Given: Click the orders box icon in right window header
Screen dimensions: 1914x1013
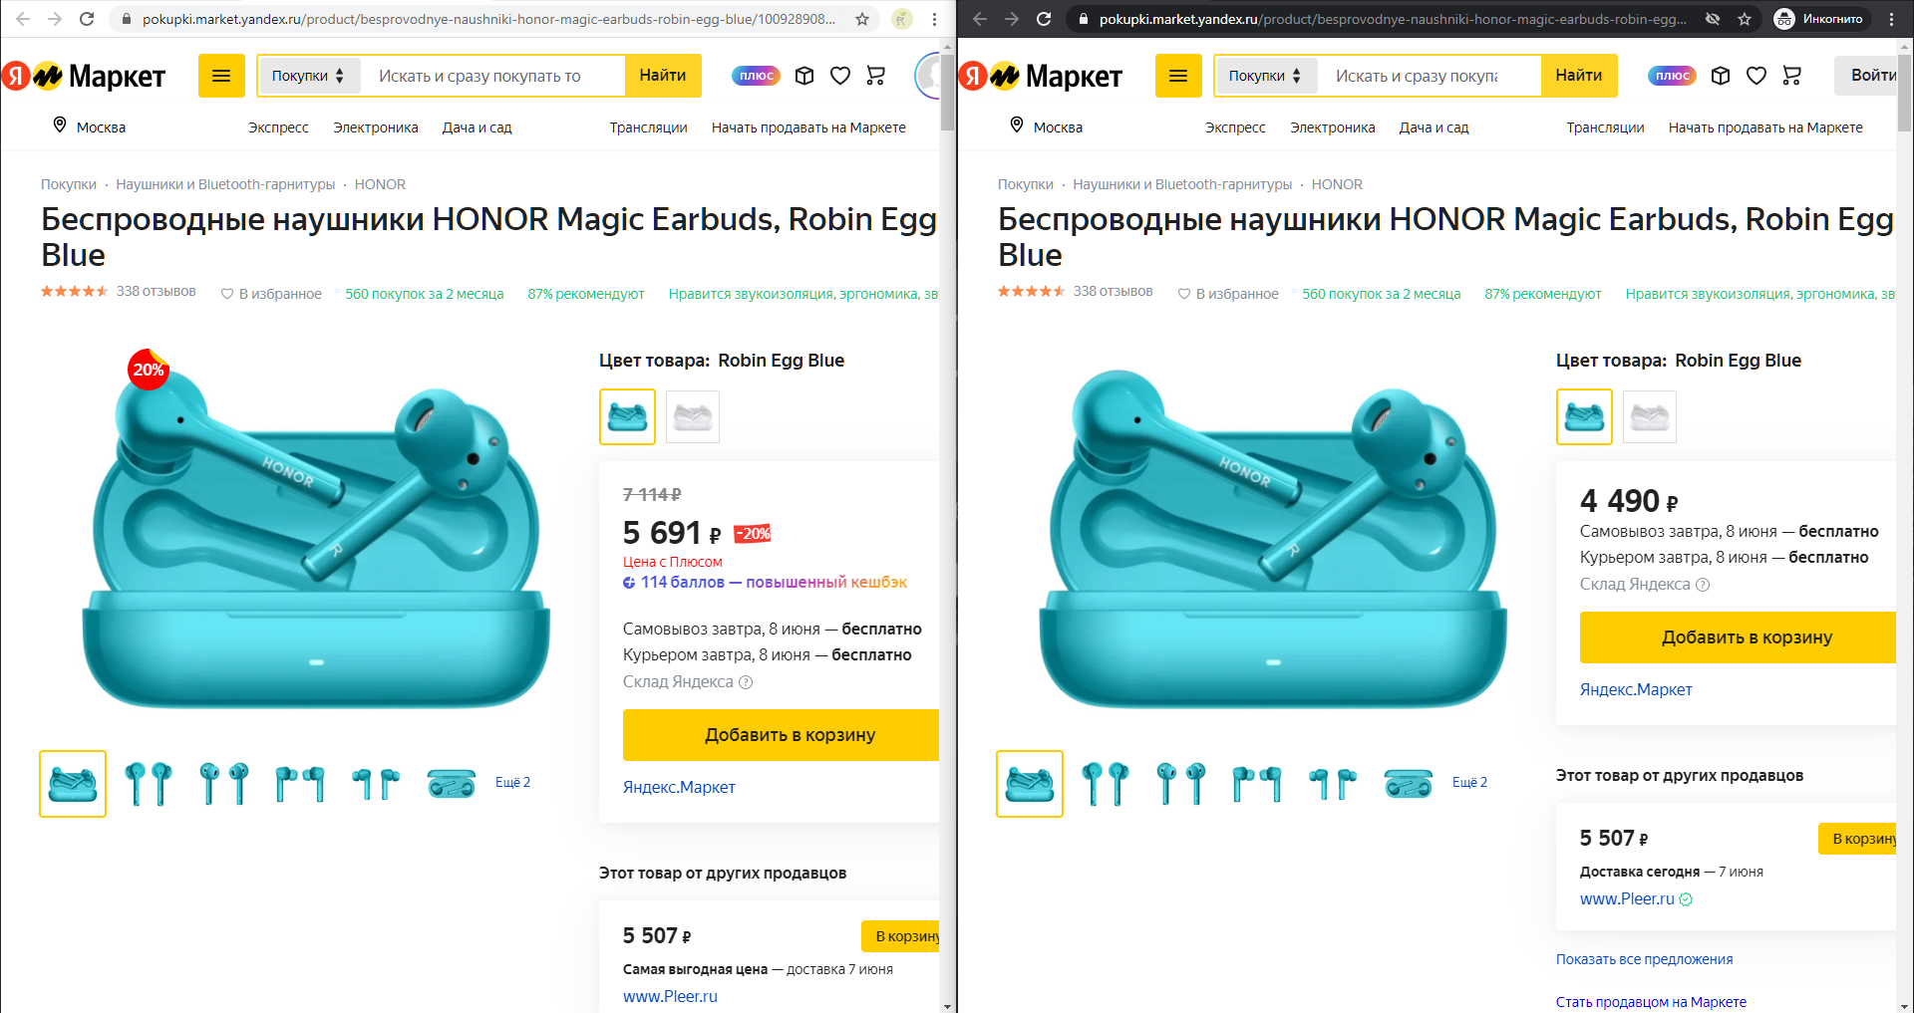Looking at the screenshot, I should pyautogui.click(x=1721, y=76).
